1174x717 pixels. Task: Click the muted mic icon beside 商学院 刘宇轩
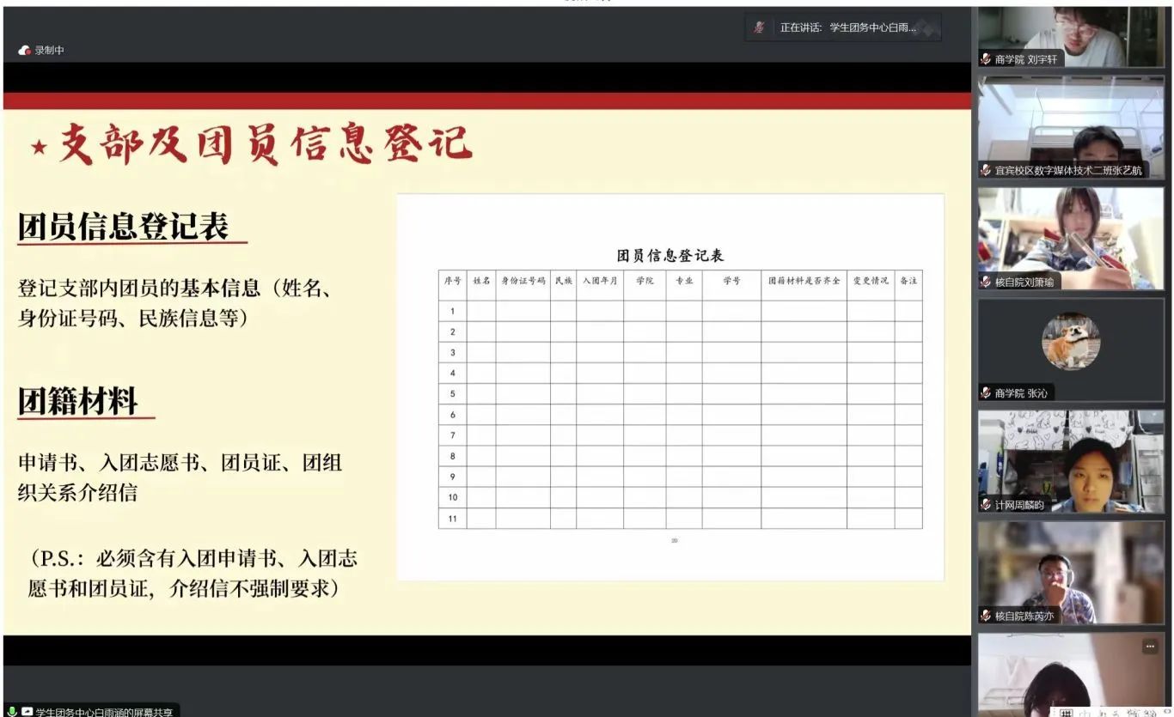[x=987, y=59]
